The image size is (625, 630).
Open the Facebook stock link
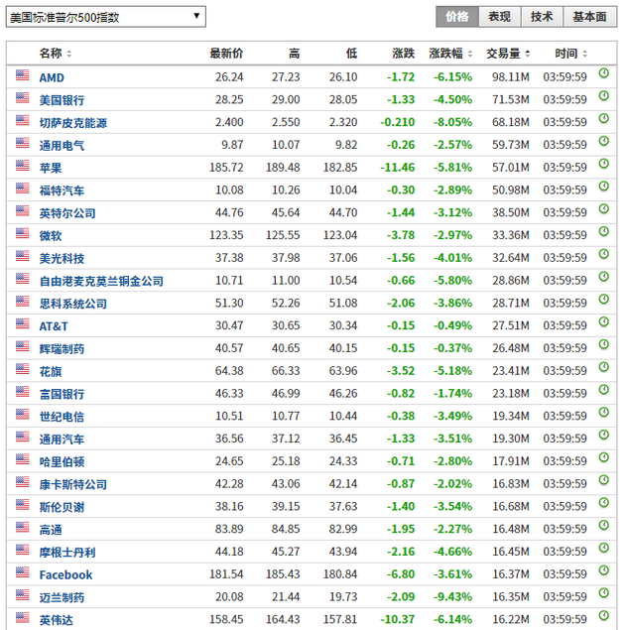coord(65,575)
